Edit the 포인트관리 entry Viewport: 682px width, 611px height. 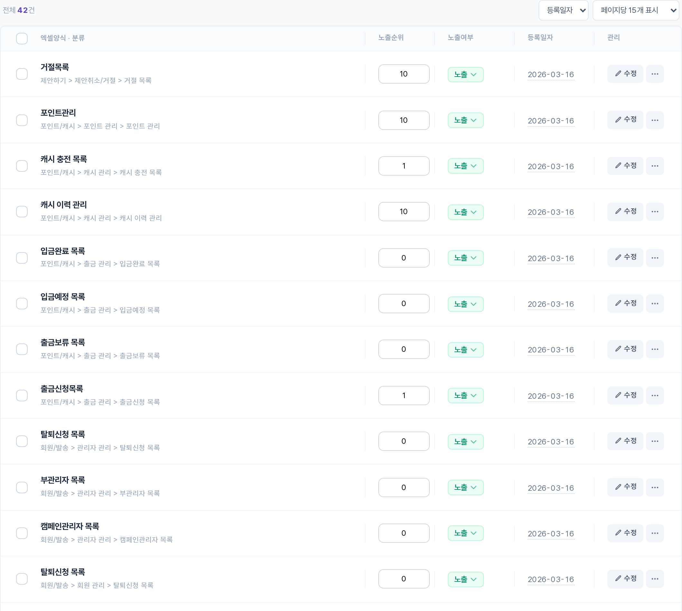[x=625, y=120]
